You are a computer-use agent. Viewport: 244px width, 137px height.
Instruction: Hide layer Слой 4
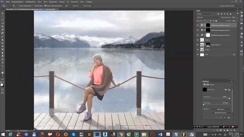[x=197, y=49]
